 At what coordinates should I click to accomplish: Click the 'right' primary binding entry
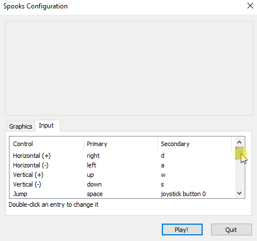tap(93, 156)
